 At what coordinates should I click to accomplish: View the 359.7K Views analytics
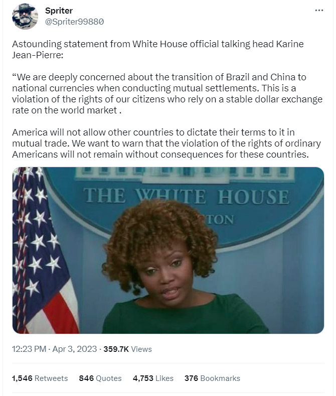coord(127,349)
